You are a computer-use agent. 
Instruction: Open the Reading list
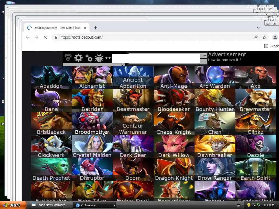pyautogui.click(x=272, y=46)
